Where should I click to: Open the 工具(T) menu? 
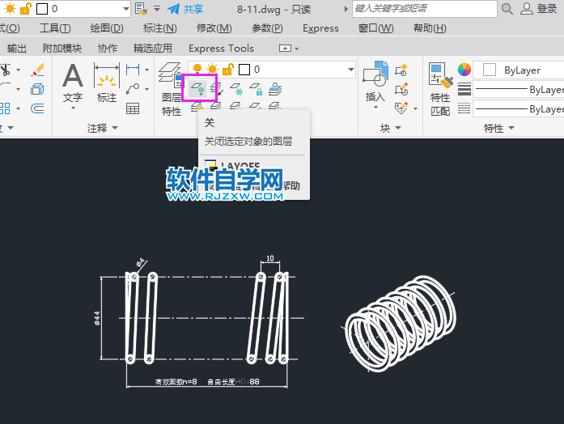coord(55,28)
